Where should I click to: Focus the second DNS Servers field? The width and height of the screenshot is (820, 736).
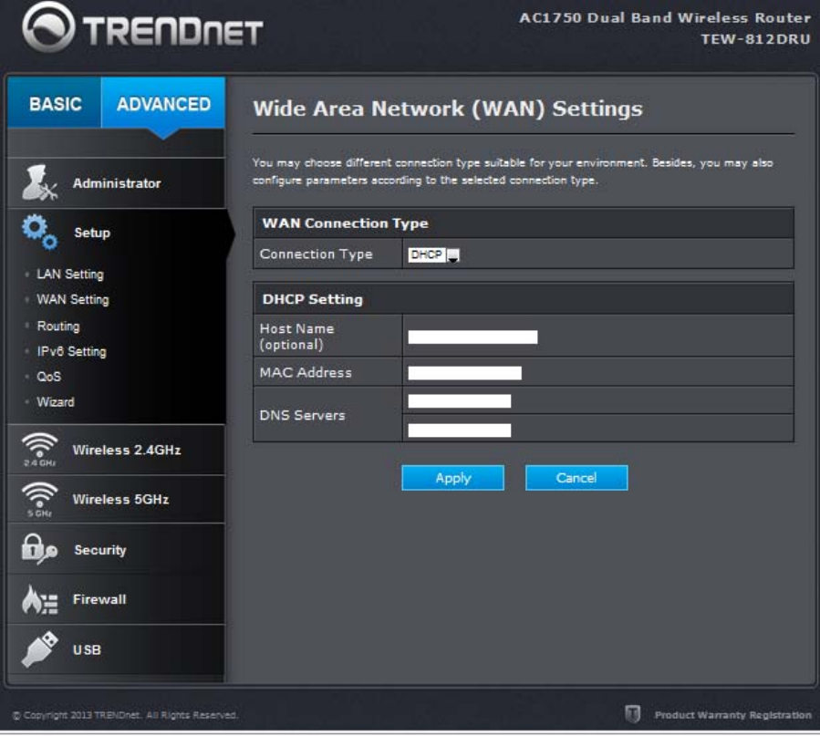tap(459, 430)
